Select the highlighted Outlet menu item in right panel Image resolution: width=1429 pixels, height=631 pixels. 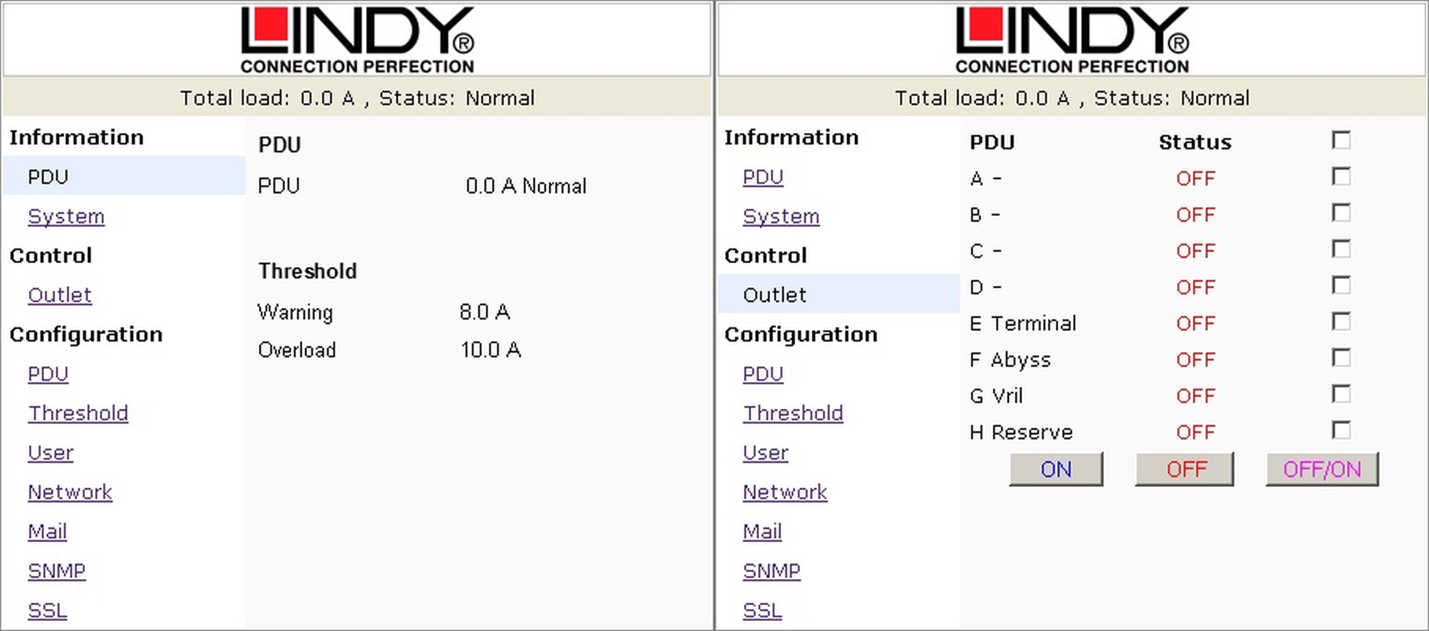click(838, 293)
